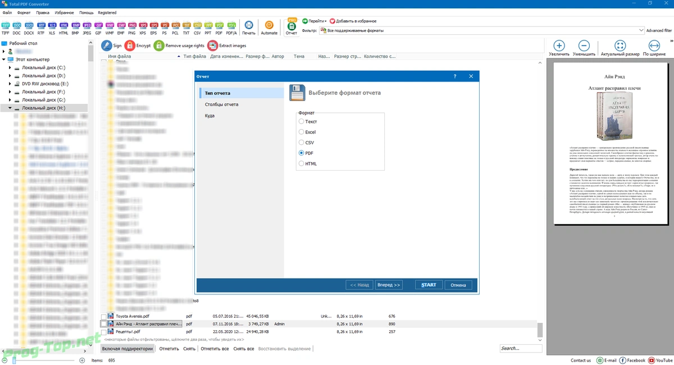Launch the Automate tool

pyautogui.click(x=269, y=28)
